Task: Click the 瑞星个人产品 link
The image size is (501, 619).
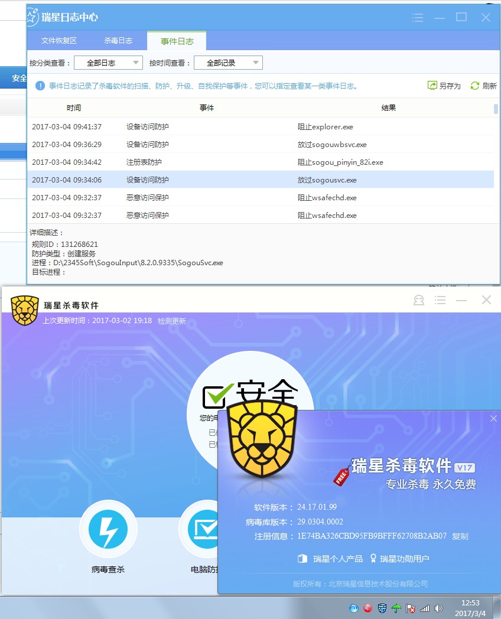Action: 337,559
